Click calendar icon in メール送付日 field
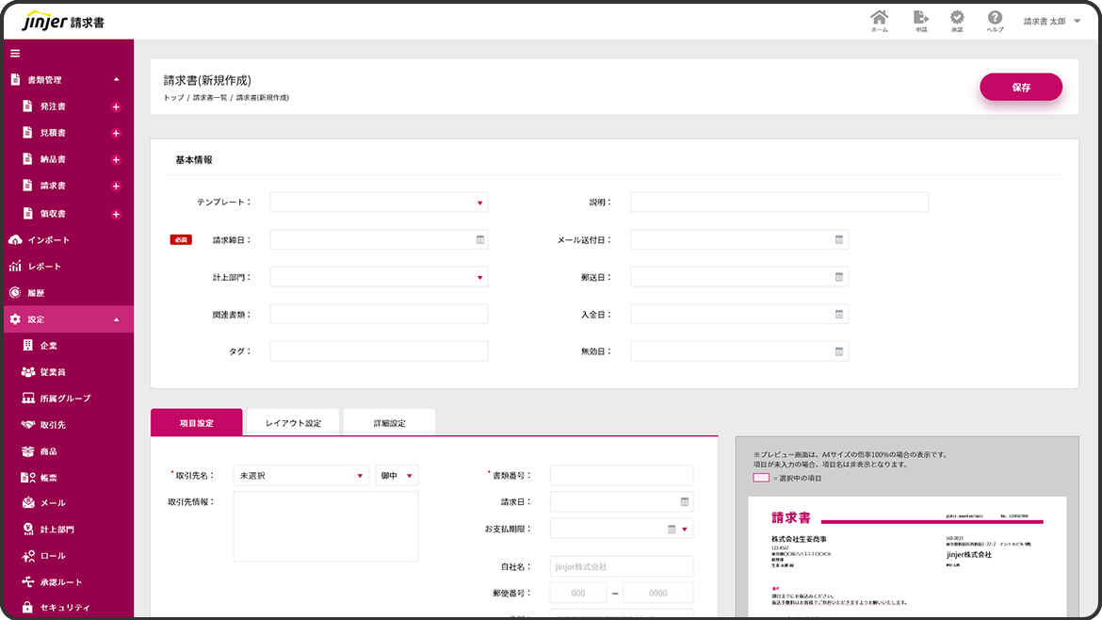Screen dimensions: 1102x620 click(x=839, y=240)
